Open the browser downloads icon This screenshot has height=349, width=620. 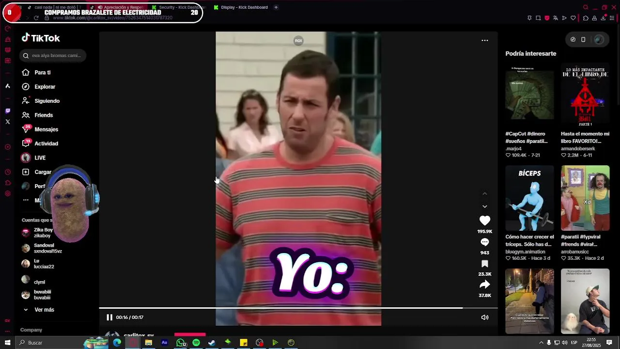(x=603, y=18)
